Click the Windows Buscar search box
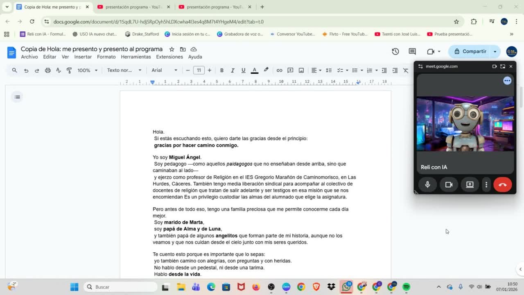This screenshot has width=524, height=295. coord(121,287)
